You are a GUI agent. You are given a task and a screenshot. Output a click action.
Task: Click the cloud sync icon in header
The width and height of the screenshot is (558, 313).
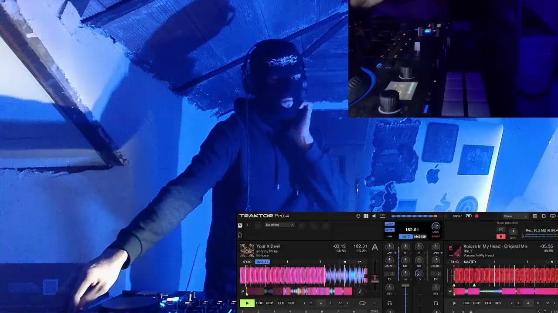click(x=553, y=216)
